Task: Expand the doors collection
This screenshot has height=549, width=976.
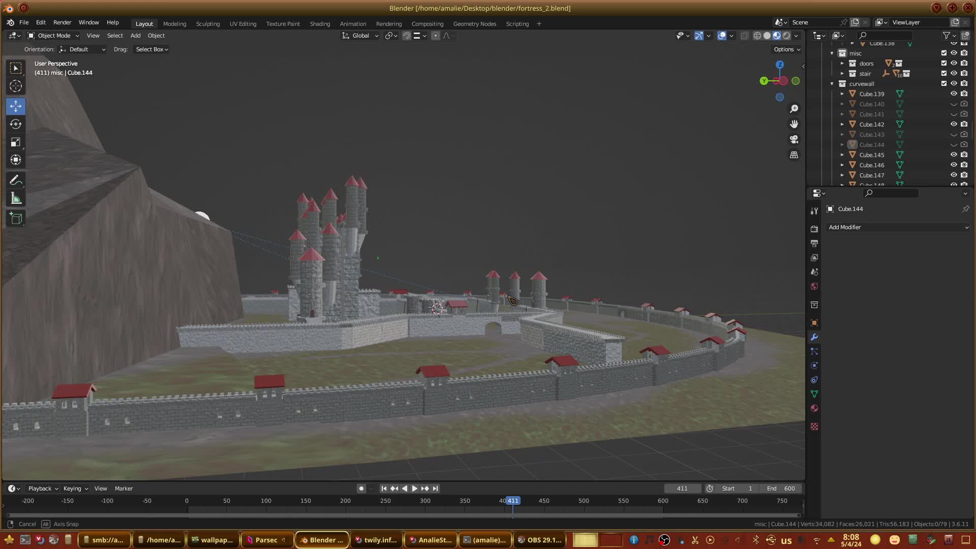Action: [842, 64]
